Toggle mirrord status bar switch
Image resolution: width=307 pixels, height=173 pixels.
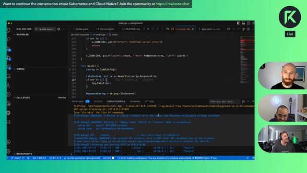[109, 158]
